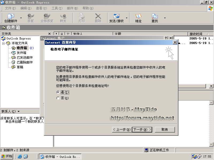Click the 全部答复 (Reply All) toolbar icon
214x160 pixels.
47,16
